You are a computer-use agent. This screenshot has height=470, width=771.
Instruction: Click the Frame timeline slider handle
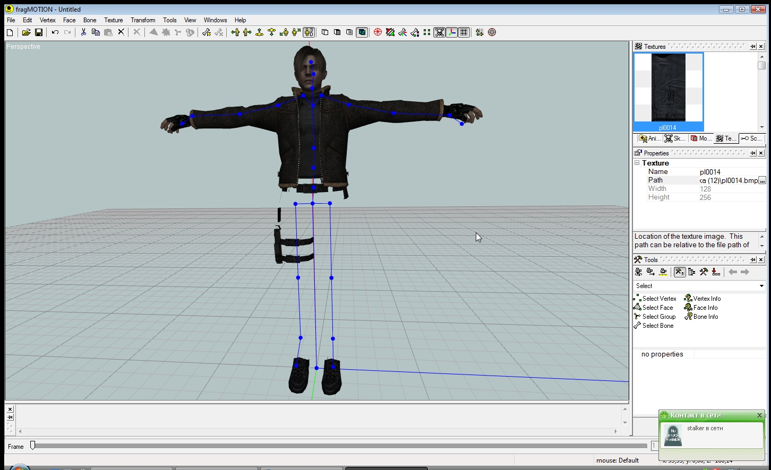[x=32, y=446]
